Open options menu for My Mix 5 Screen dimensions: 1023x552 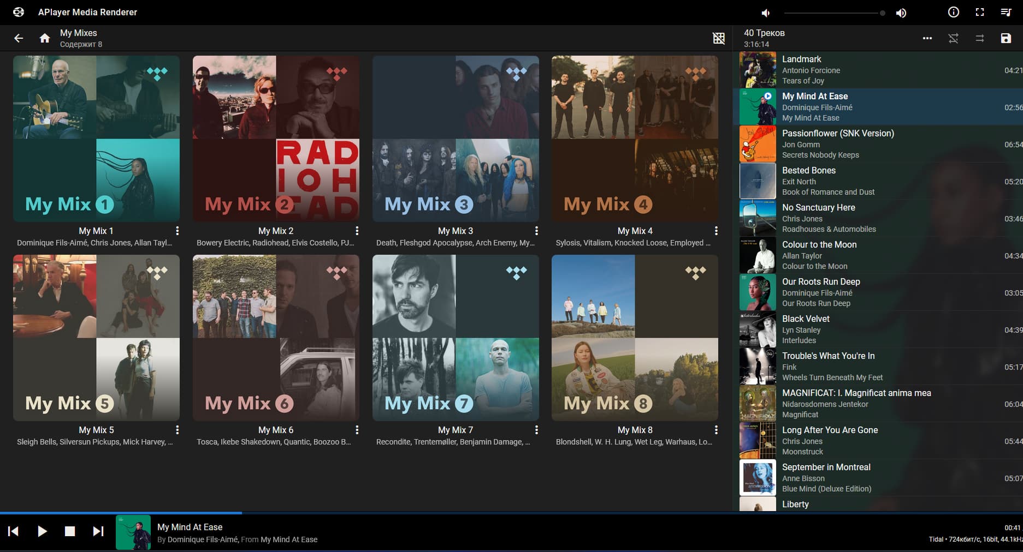tap(178, 430)
